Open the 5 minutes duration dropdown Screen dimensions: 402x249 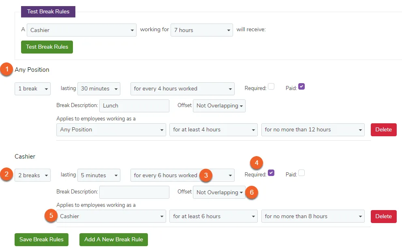(x=99, y=175)
